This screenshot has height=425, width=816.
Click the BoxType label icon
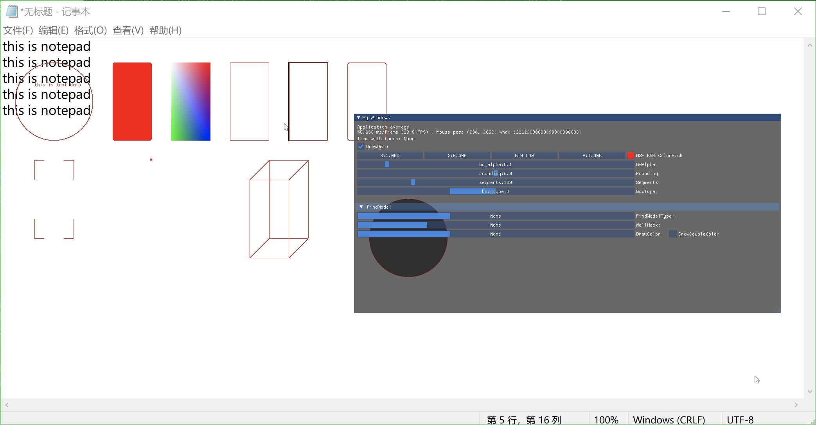tap(645, 191)
